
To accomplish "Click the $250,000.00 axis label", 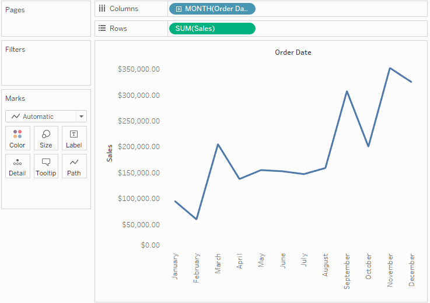I will 139,121.
